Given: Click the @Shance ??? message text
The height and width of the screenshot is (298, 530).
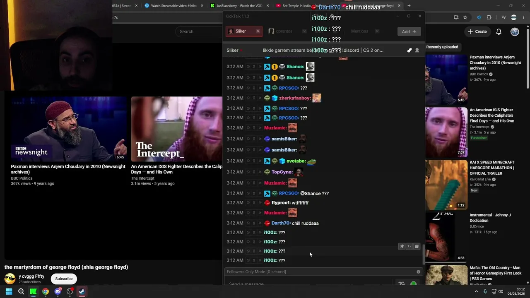Looking at the screenshot, I should [x=314, y=194].
